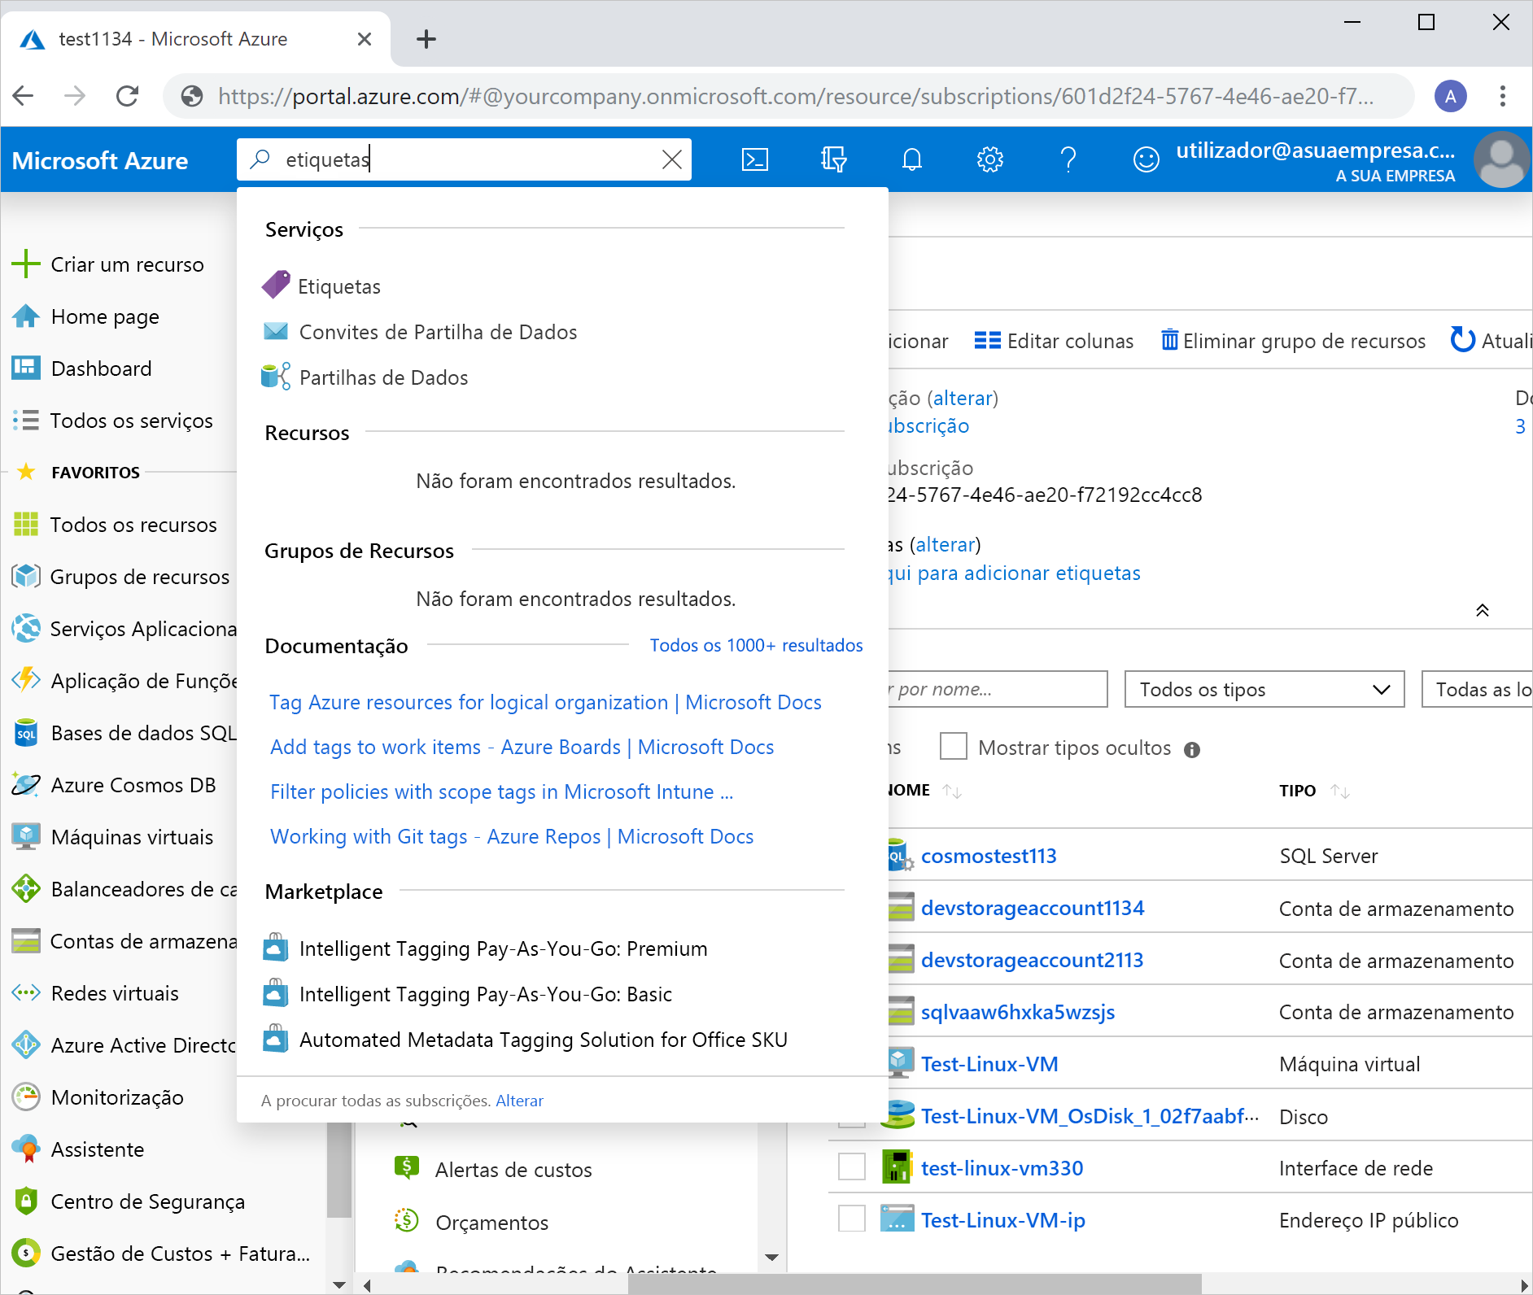1533x1295 pixels.
Task: Select Intelligent Tagging Pay-As-You-Go: Premium
Action: [486, 948]
